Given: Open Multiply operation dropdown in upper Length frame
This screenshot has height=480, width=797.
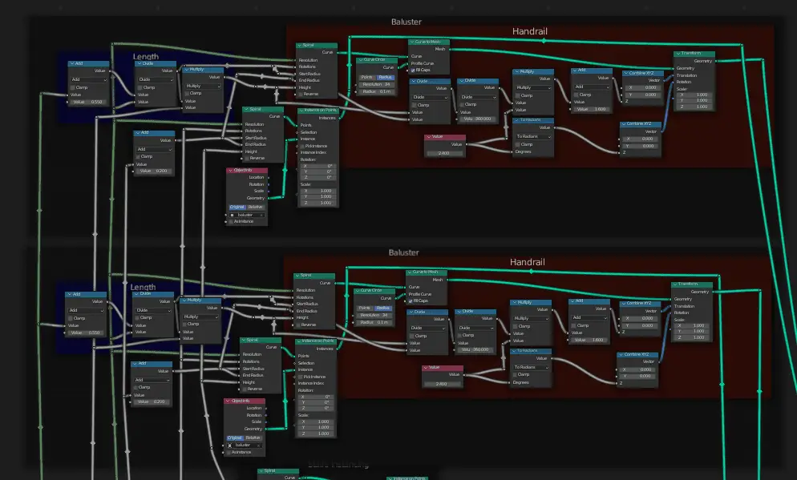Looking at the screenshot, I should point(203,86).
